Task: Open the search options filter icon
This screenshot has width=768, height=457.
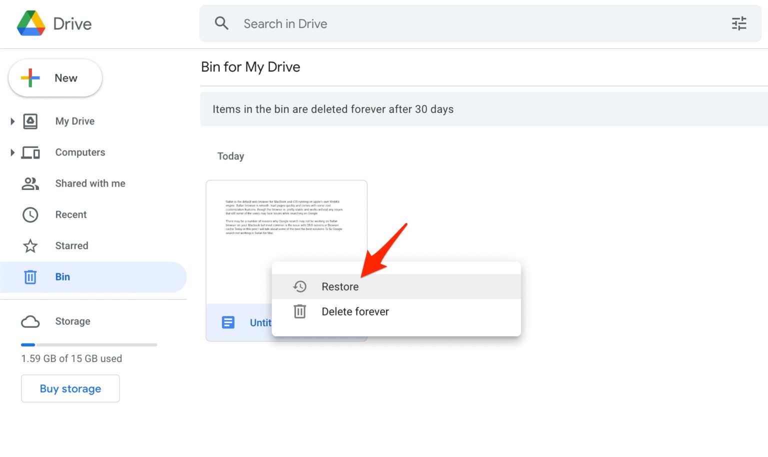Action: click(739, 23)
